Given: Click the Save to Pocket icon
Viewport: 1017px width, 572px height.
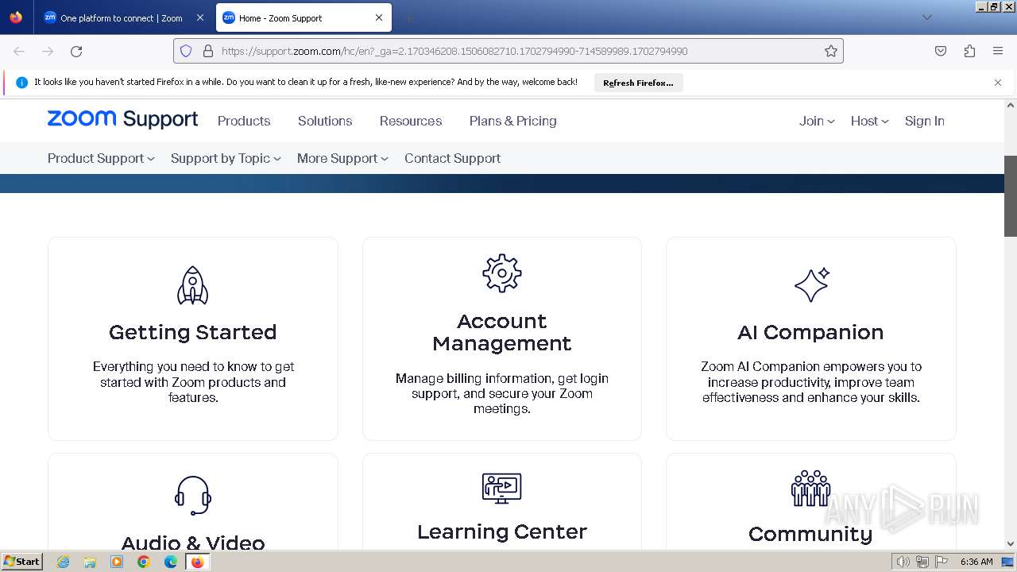Looking at the screenshot, I should (x=941, y=51).
